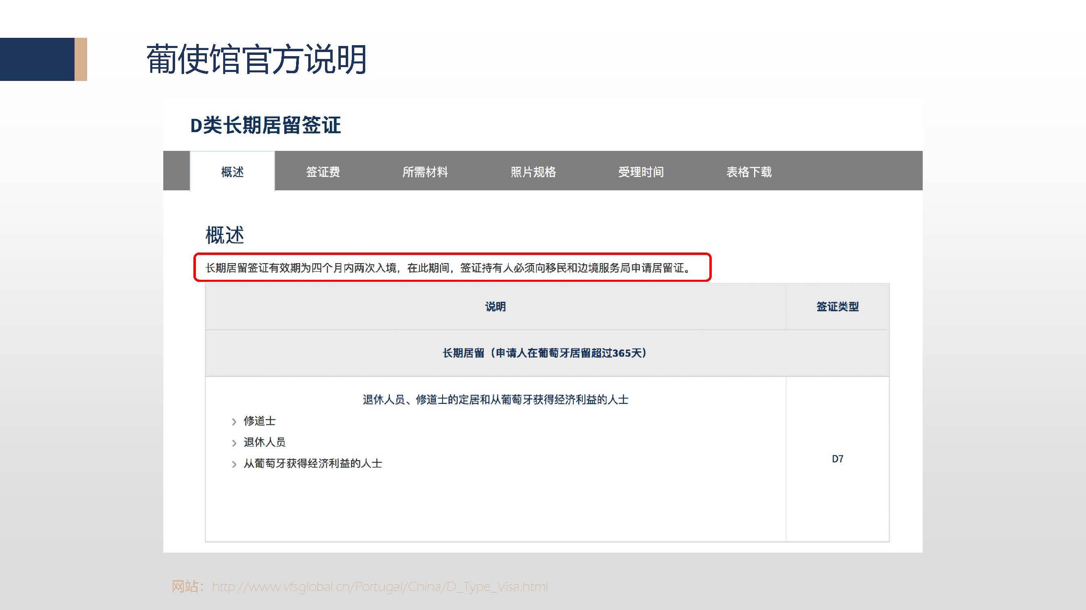Click the 说明 column header
Image resolution: width=1086 pixels, height=610 pixels.
[496, 307]
